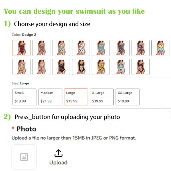Click the upload arrow icon
This screenshot has width=171, height=171.
pos(58,153)
